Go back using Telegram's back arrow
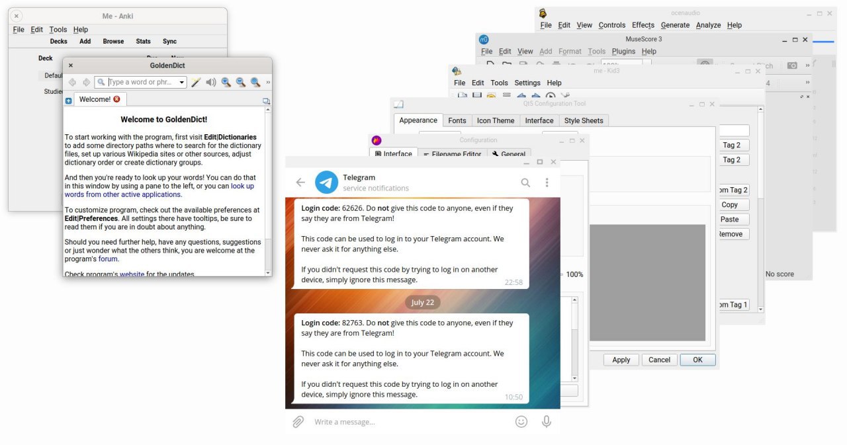Image resolution: width=847 pixels, height=445 pixels. 300,182
